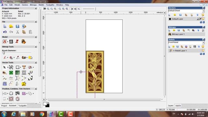The image size is (208, 117).
Task: Click the blue trash icon in Vectors panel
Action: coord(197,15)
